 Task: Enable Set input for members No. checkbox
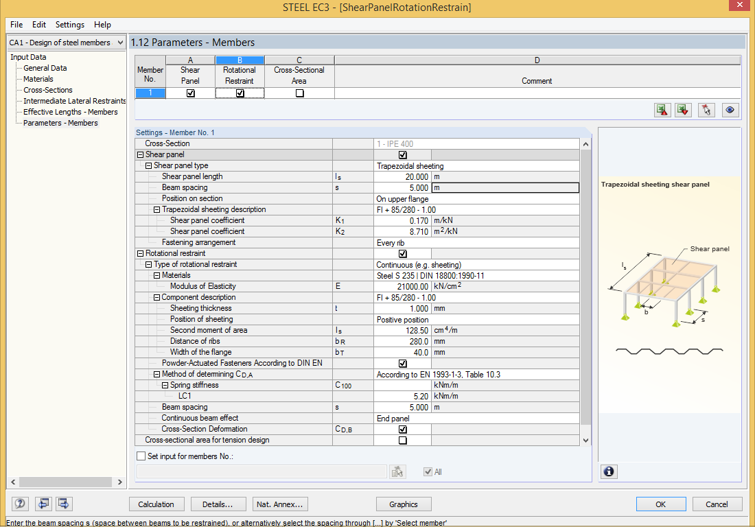coord(141,456)
